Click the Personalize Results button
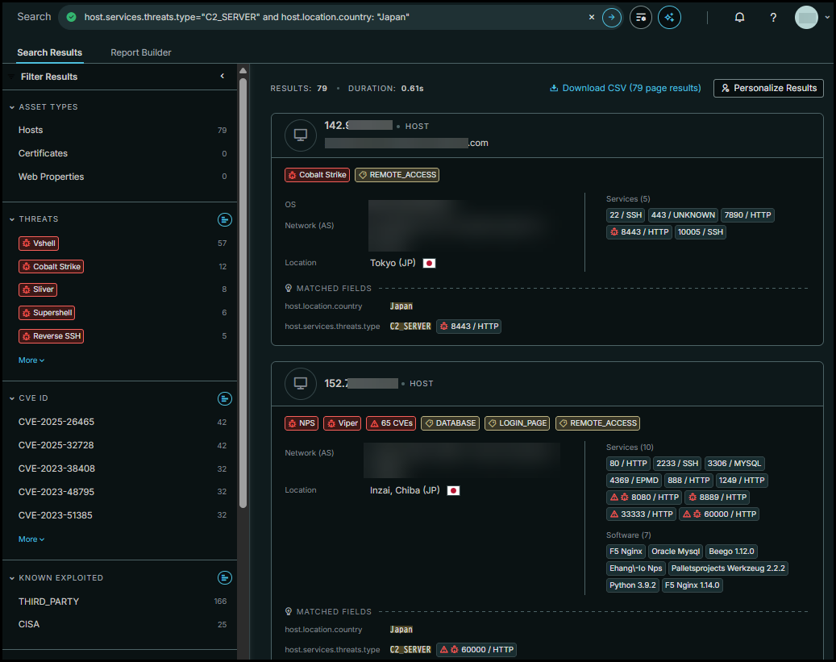Screen dimensions: 836x662 click(x=768, y=88)
